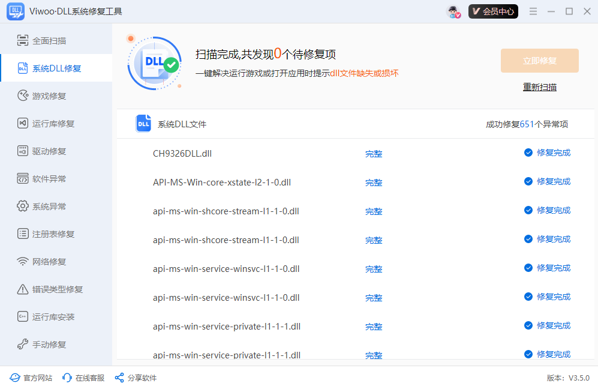Open the hamburger menu at top right
The width and height of the screenshot is (598, 389).
pos(533,11)
